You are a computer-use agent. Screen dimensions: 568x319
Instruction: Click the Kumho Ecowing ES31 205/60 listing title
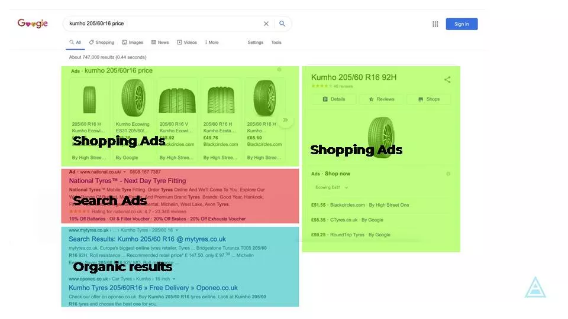(x=133, y=128)
